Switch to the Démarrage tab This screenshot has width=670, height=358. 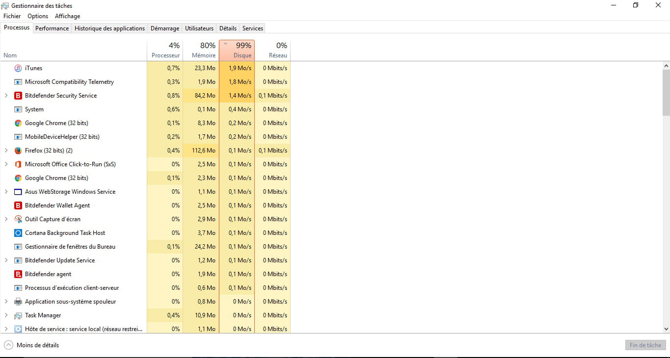tap(165, 28)
